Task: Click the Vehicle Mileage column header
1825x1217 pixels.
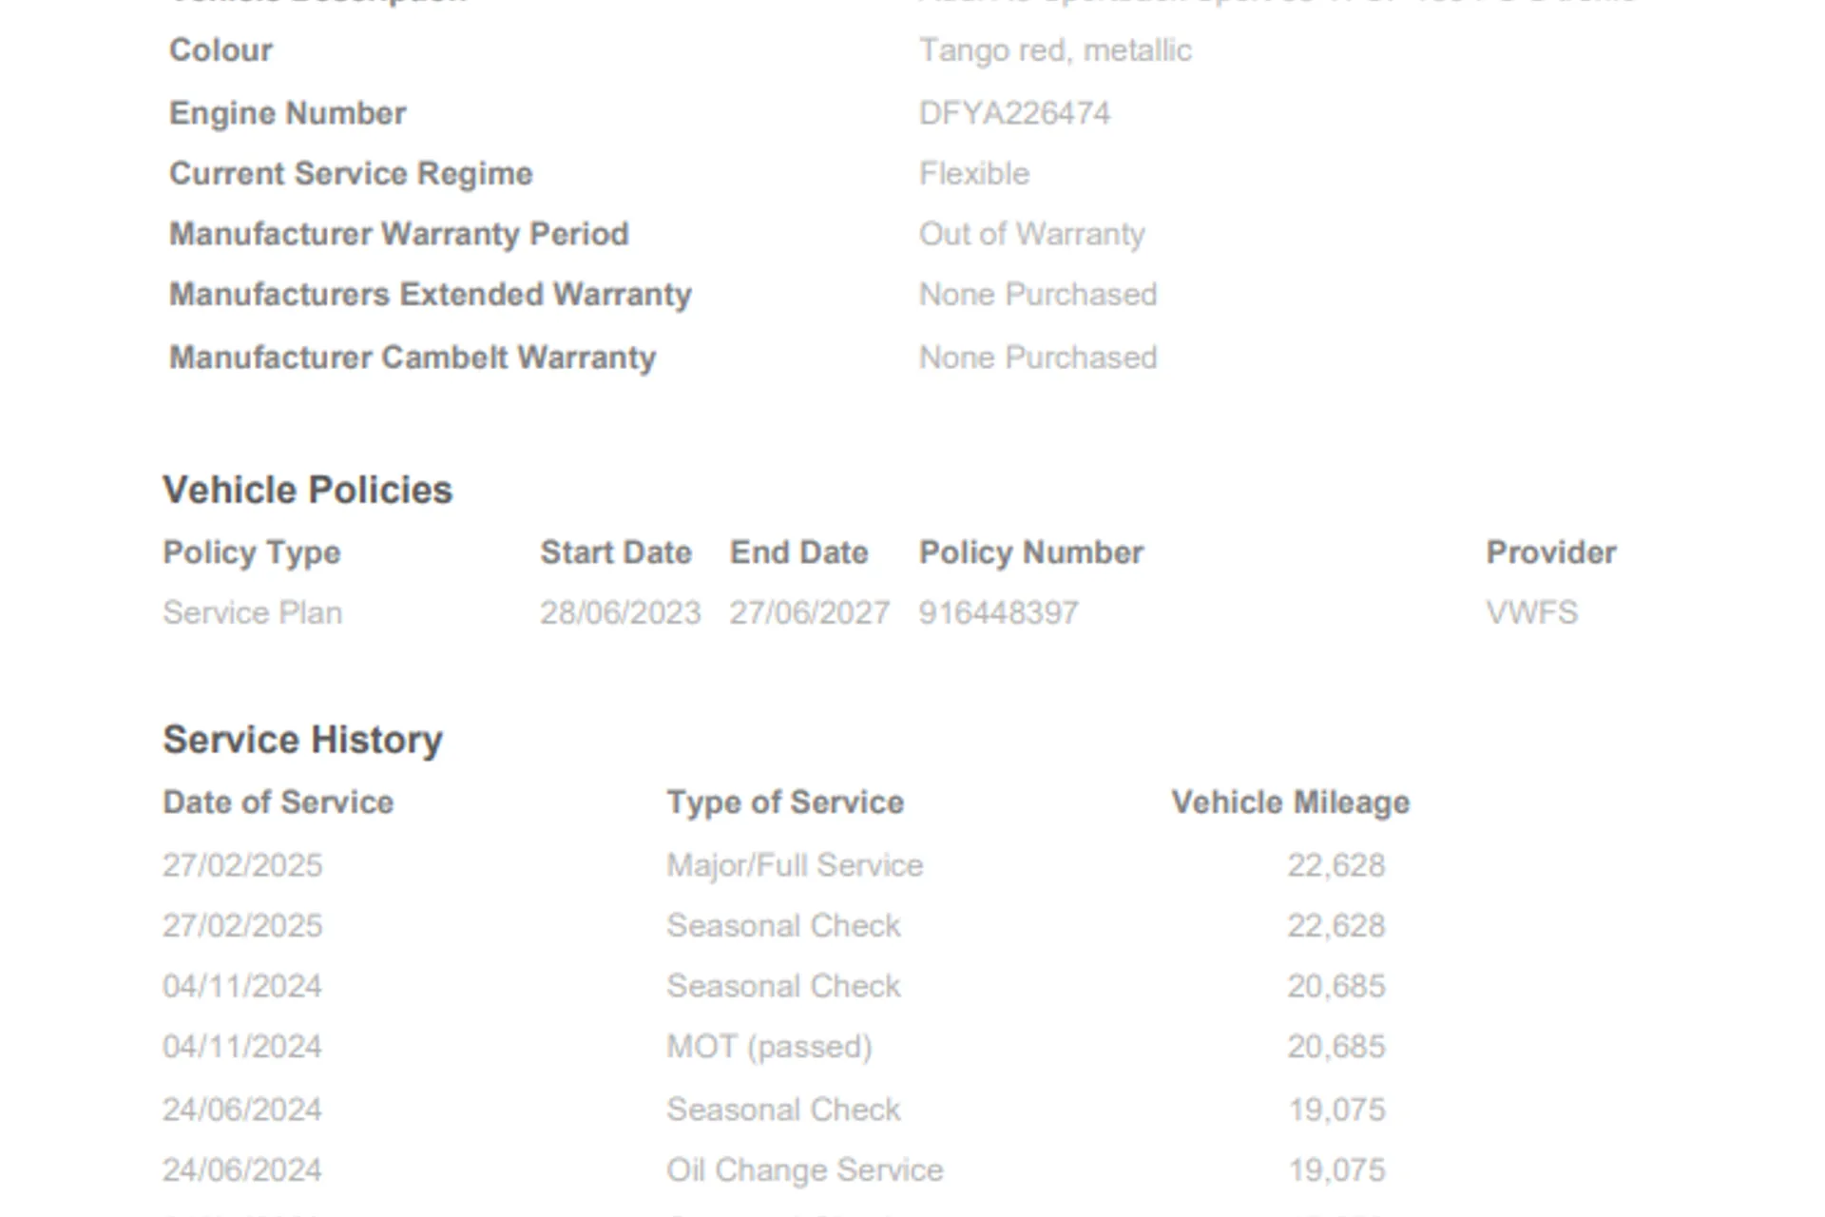Action: 1291,803
